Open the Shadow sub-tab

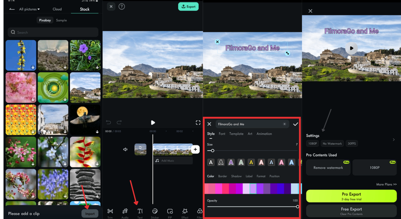(x=237, y=176)
